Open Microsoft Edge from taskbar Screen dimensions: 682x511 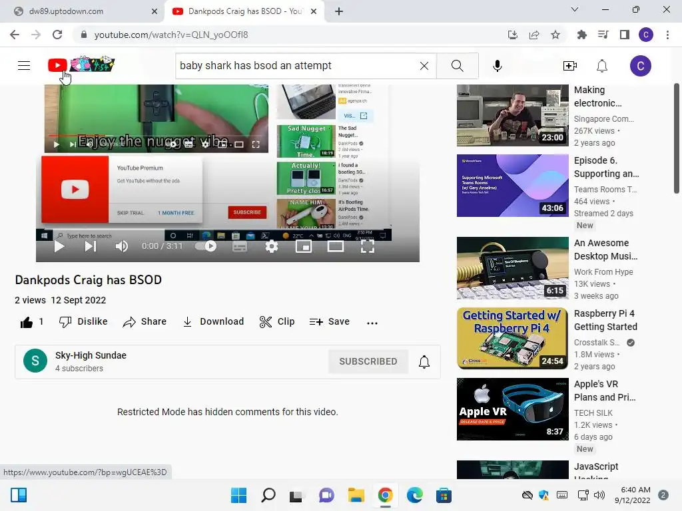[x=414, y=495]
